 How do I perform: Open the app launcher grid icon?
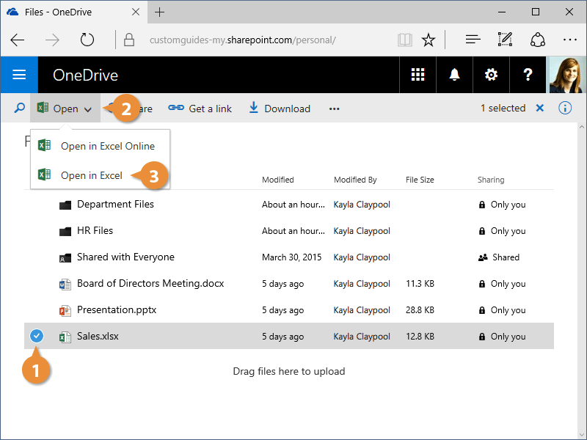click(418, 75)
